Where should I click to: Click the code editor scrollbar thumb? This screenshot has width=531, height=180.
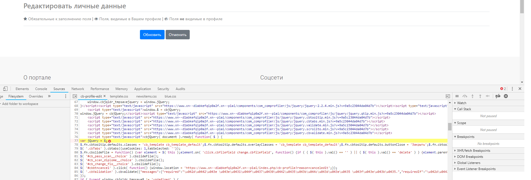click(450, 127)
